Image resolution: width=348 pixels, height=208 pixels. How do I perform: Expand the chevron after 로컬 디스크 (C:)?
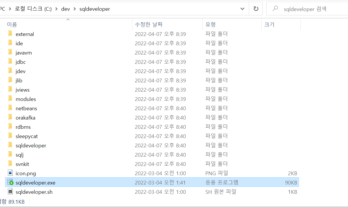click(56, 9)
